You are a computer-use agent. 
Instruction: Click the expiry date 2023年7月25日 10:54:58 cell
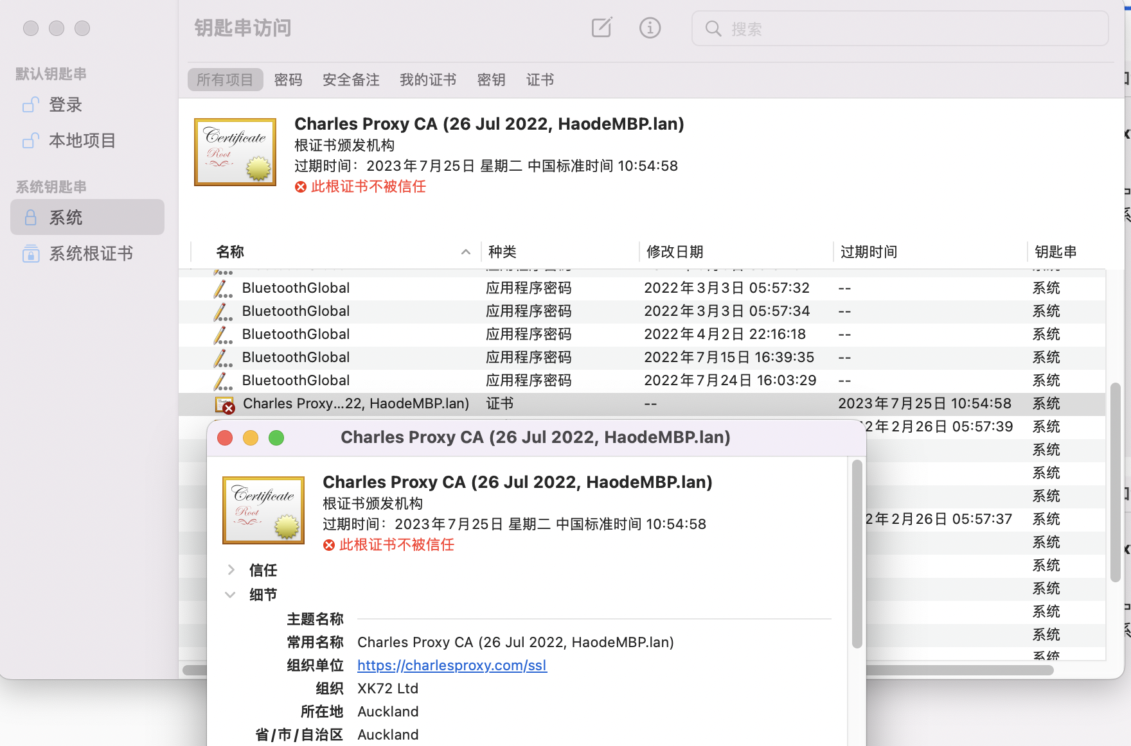[x=925, y=404]
